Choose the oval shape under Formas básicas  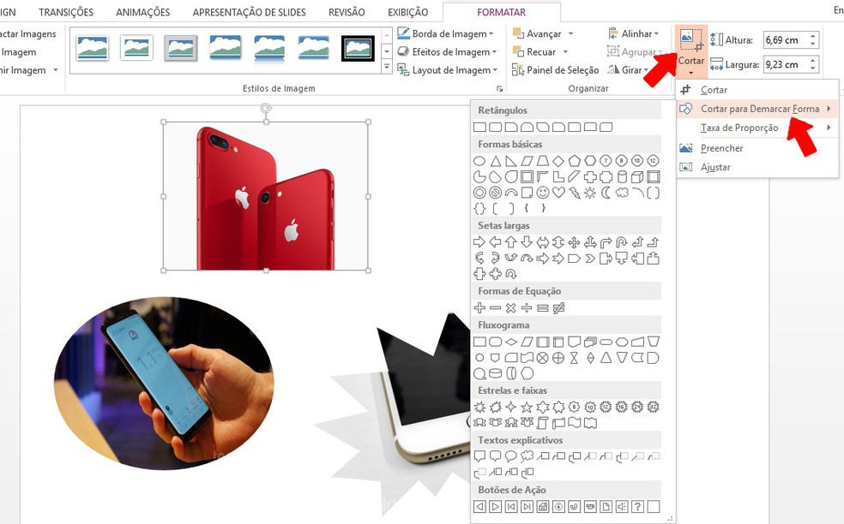(479, 161)
